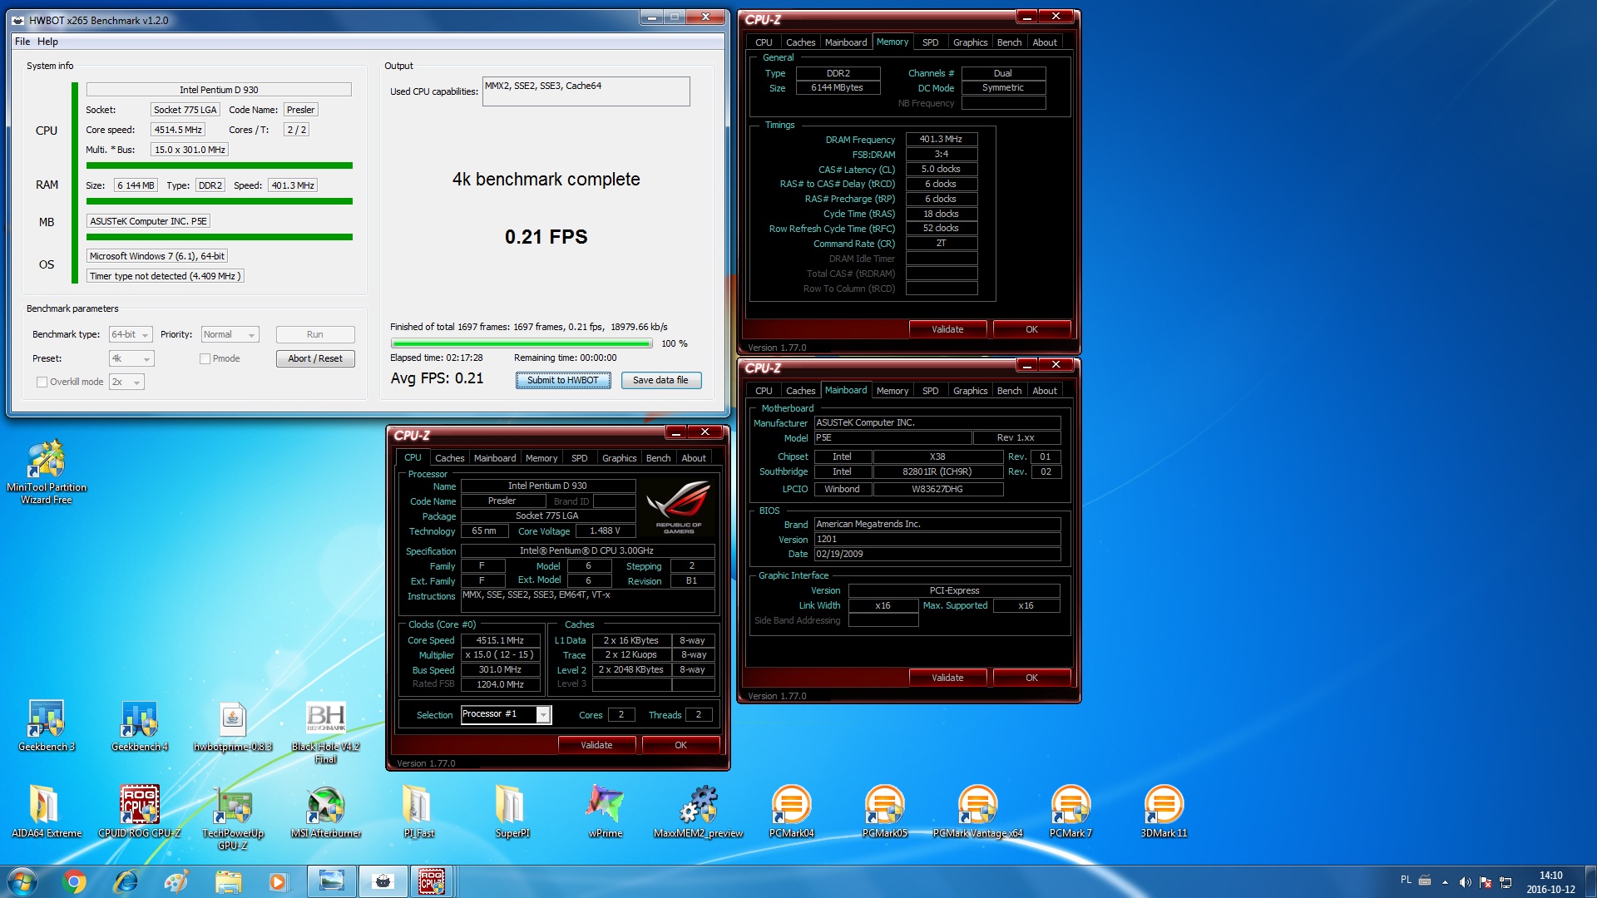Screen dimensions: 1597x898
Task: Launch Internet Explorer from the taskbar
Action: (126, 881)
